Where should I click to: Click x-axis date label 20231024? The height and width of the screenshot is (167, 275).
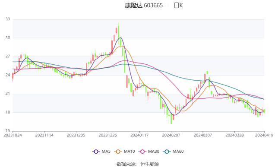[13, 135]
